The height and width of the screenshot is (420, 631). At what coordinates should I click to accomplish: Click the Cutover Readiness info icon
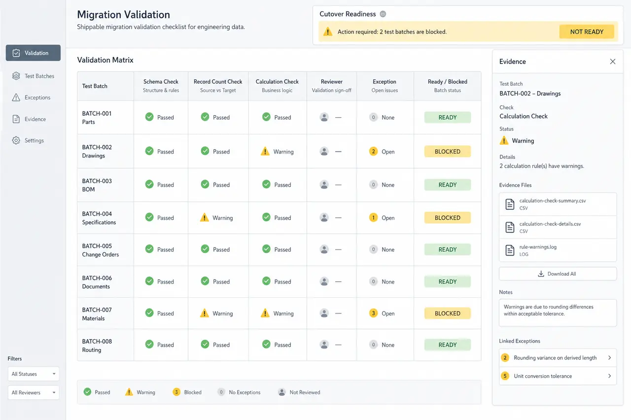383,14
